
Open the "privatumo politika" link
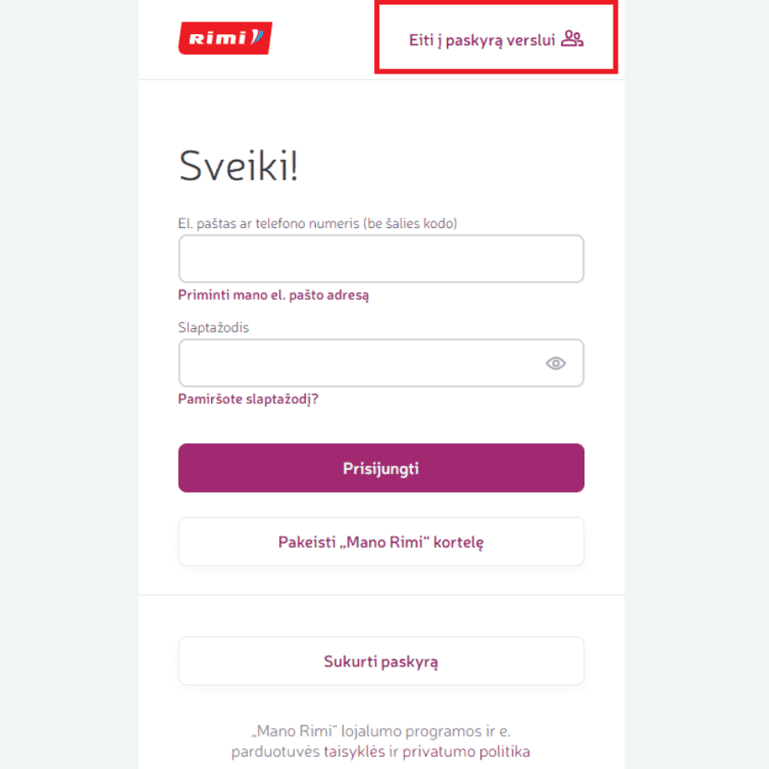pyautogui.click(x=483, y=752)
